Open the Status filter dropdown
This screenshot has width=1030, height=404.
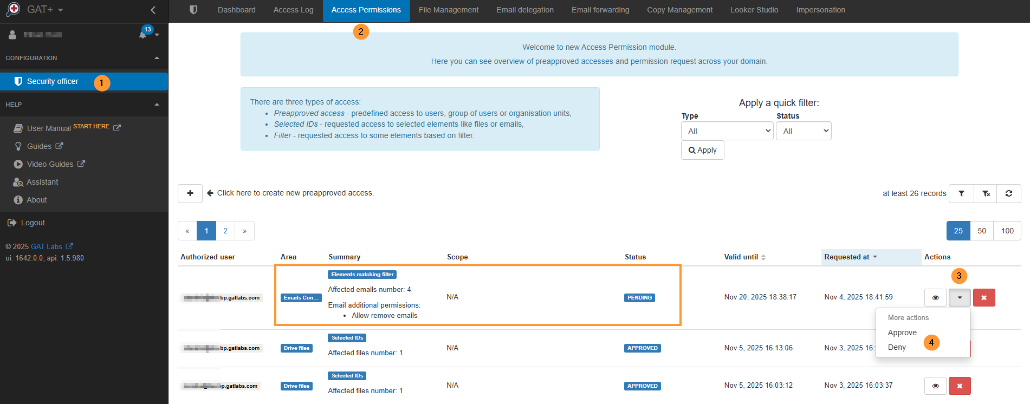pyautogui.click(x=804, y=131)
